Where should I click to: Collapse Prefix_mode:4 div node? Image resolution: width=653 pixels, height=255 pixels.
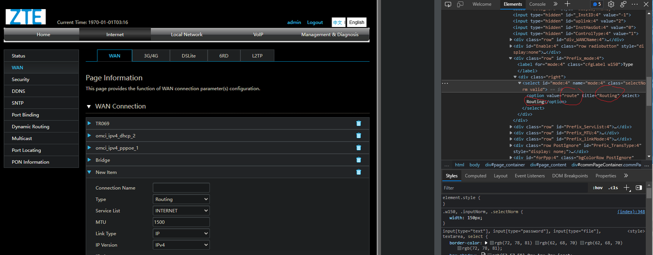pyautogui.click(x=511, y=59)
